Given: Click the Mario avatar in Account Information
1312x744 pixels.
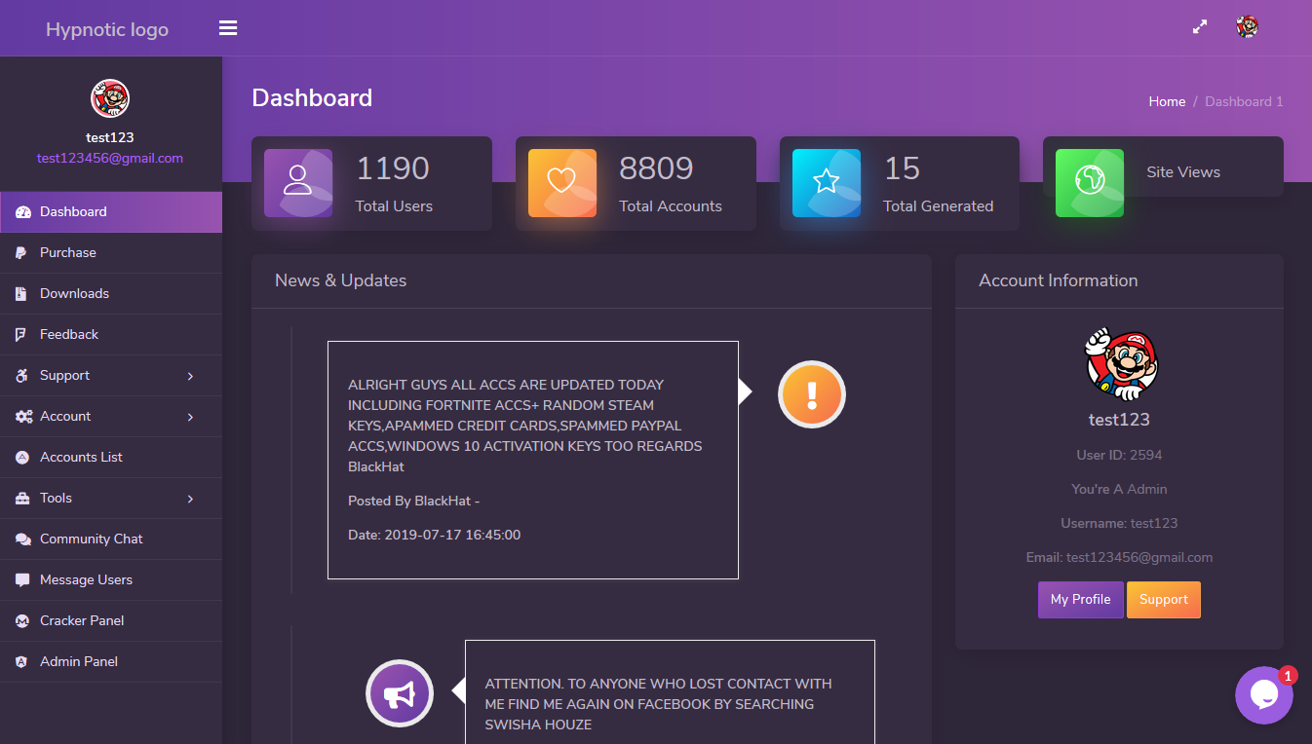Looking at the screenshot, I should (x=1120, y=364).
